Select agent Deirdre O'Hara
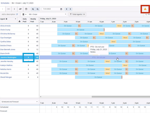This screenshot has height=113, width=150. [x=6, y=46]
